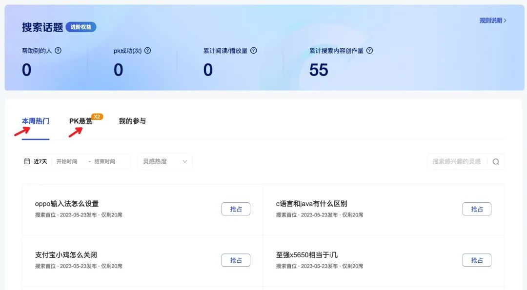Click help icon beside pk成功(次)

point(148,51)
